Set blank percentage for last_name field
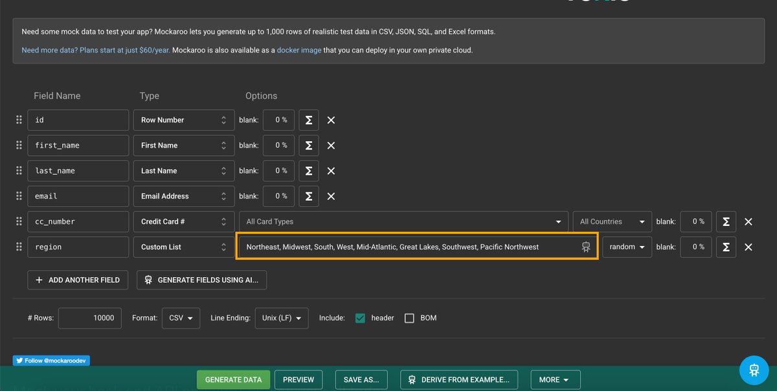 click(279, 170)
